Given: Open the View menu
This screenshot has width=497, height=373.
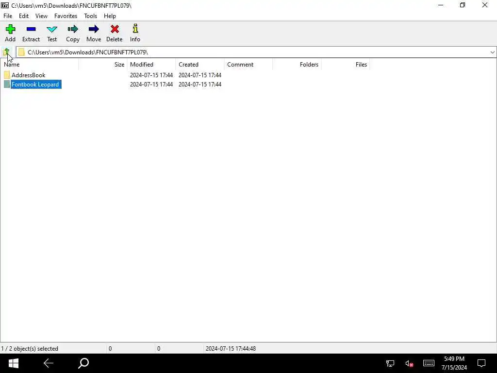Looking at the screenshot, I should click(x=41, y=16).
